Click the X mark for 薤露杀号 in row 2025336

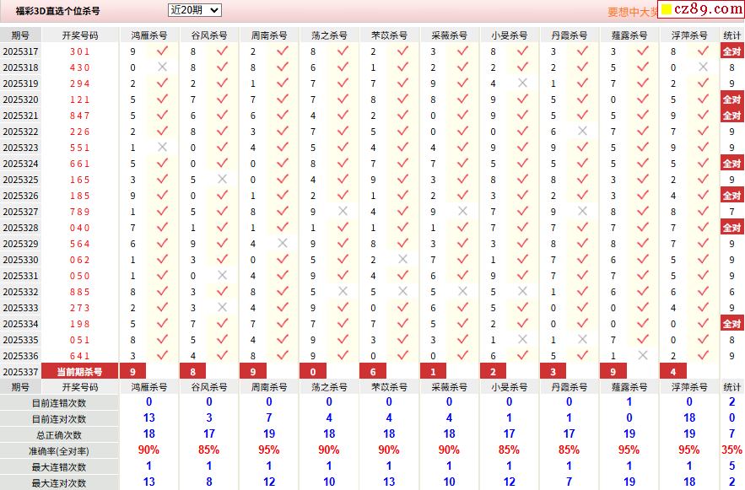tap(643, 356)
